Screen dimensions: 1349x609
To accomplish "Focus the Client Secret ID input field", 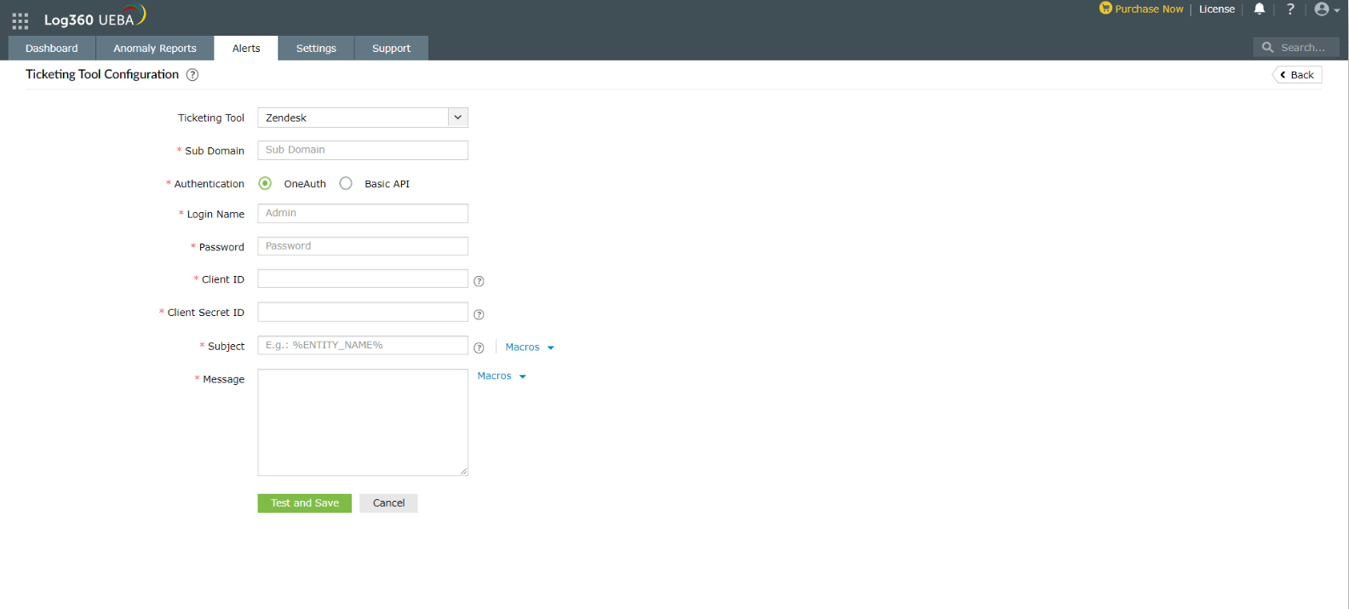I will coord(363,312).
